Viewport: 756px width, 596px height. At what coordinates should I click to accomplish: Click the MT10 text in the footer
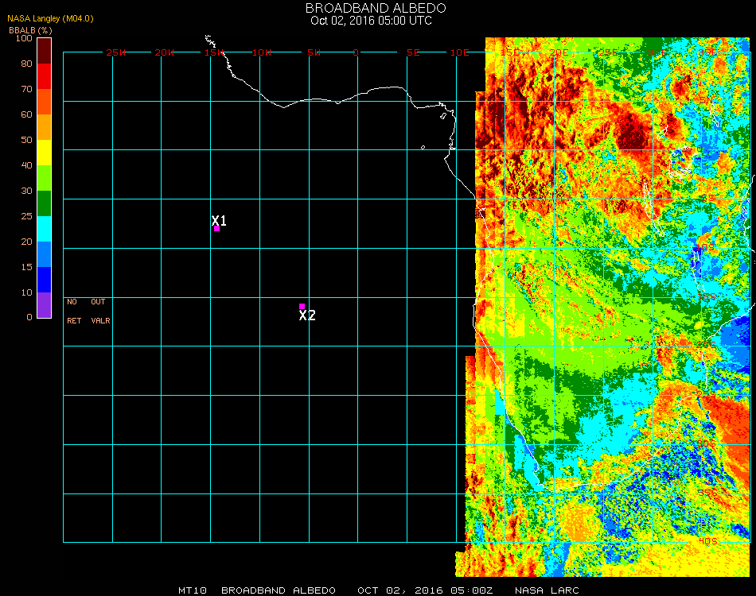[x=193, y=590]
